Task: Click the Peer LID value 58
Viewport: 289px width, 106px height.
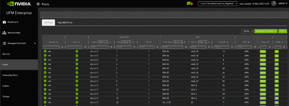Action: pos(224,94)
